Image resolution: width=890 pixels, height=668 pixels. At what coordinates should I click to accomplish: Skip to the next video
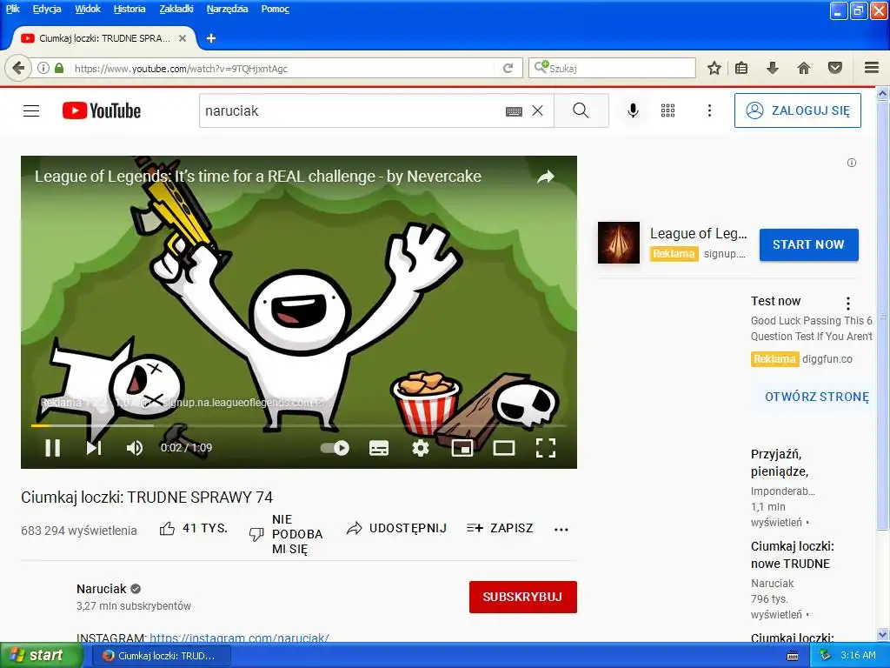(94, 448)
